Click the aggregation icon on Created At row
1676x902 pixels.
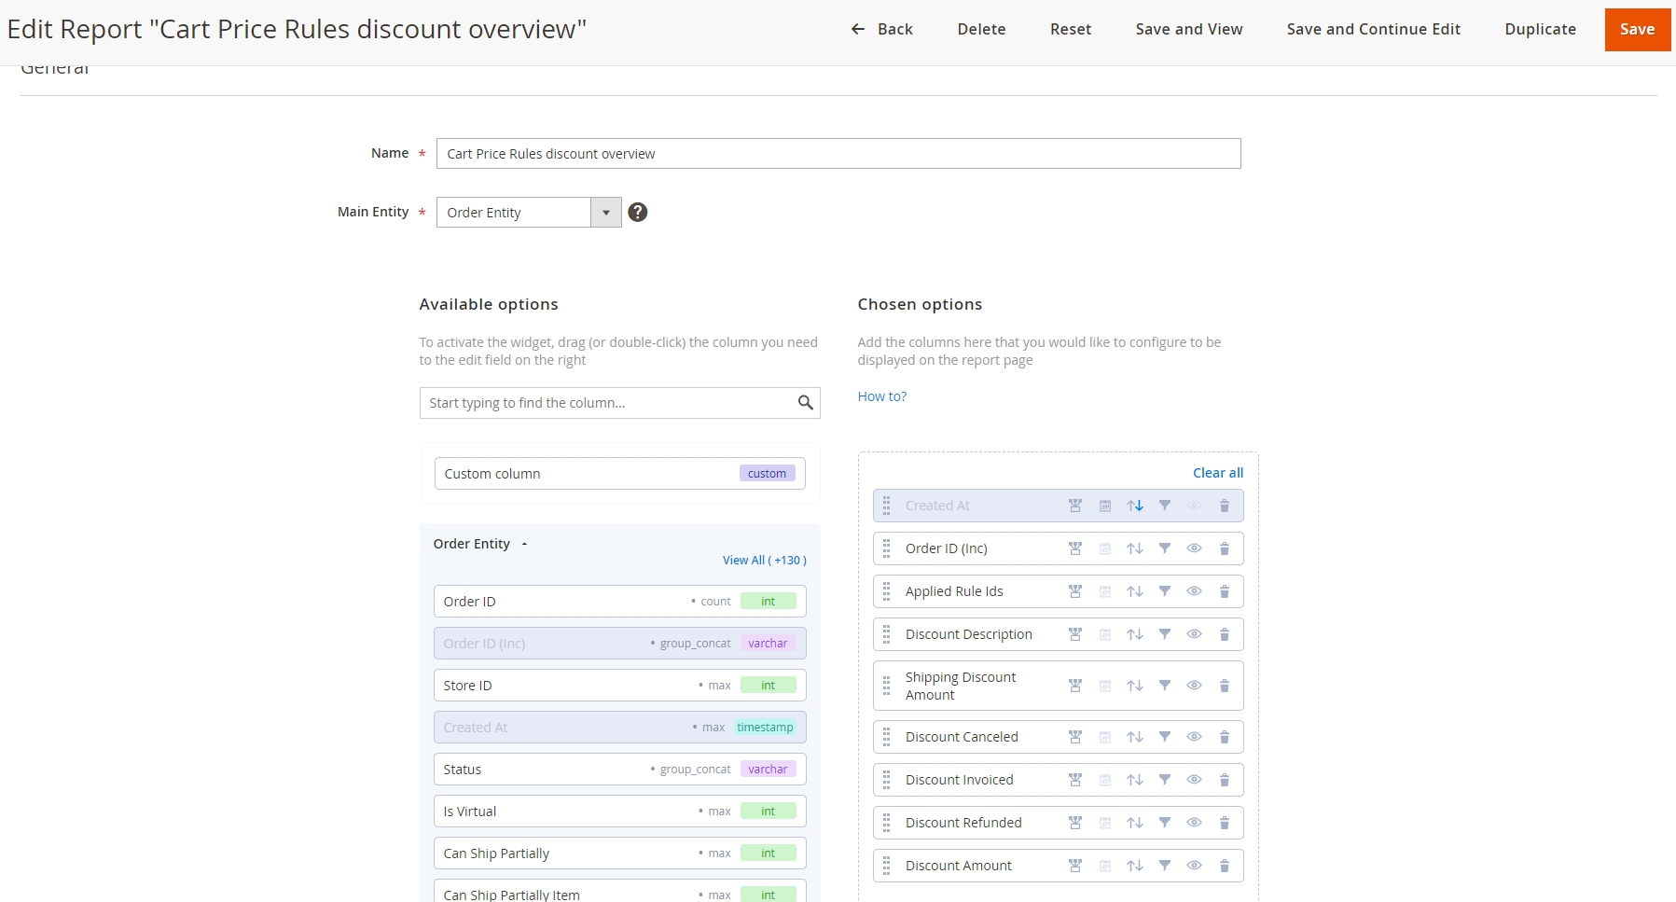1075,506
